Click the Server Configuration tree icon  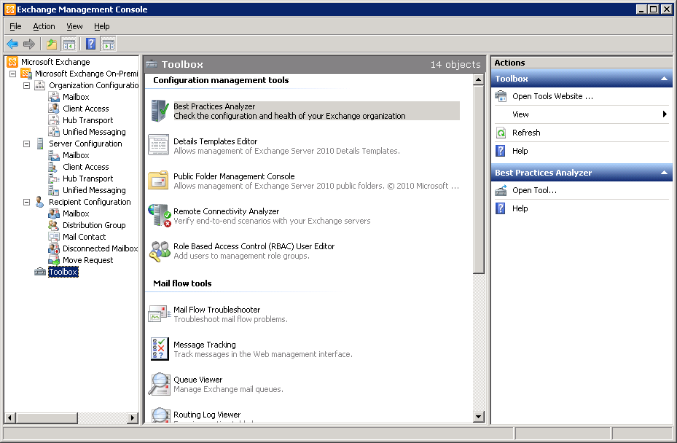click(x=40, y=144)
